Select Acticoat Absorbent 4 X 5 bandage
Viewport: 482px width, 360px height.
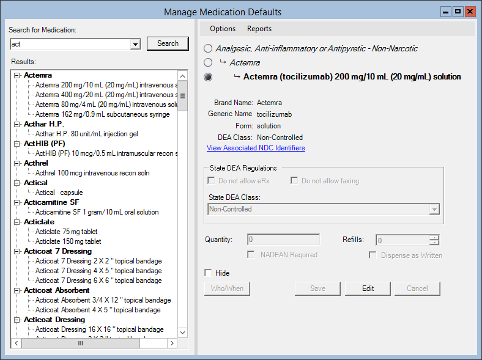coord(98,310)
